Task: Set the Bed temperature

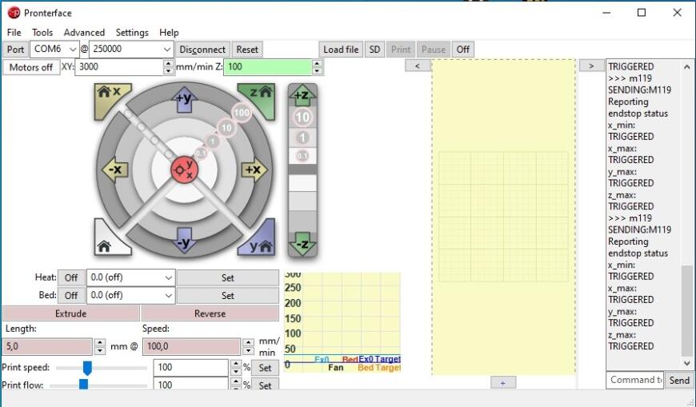Action: tap(228, 296)
